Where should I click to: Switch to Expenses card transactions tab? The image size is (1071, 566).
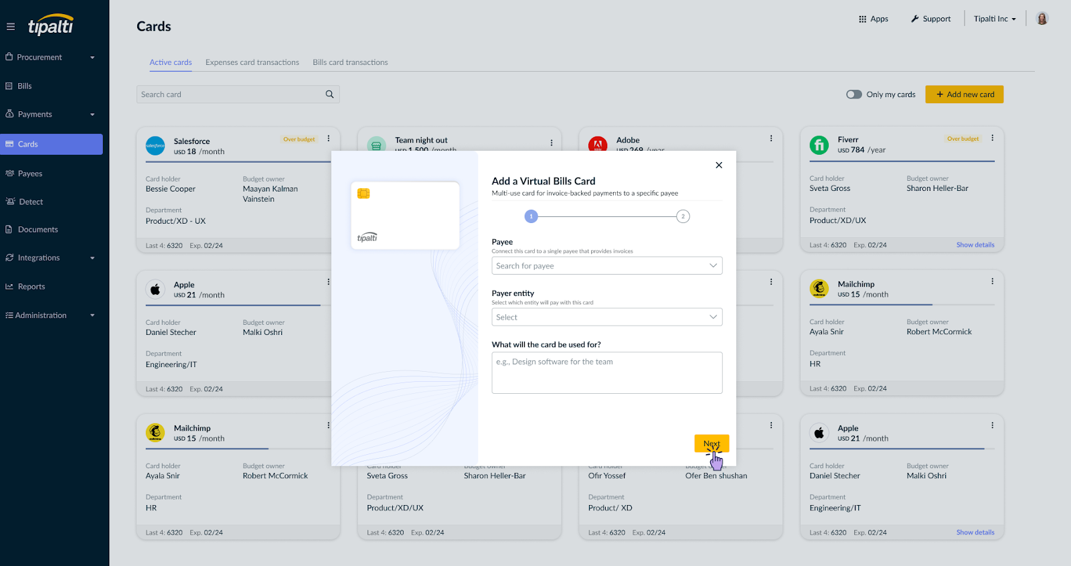[x=252, y=62]
